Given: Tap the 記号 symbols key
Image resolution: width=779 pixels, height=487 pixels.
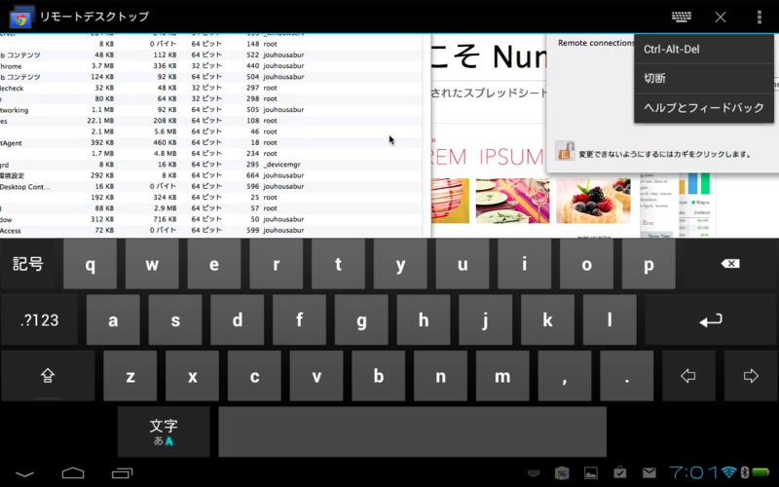Looking at the screenshot, I should tap(28, 264).
